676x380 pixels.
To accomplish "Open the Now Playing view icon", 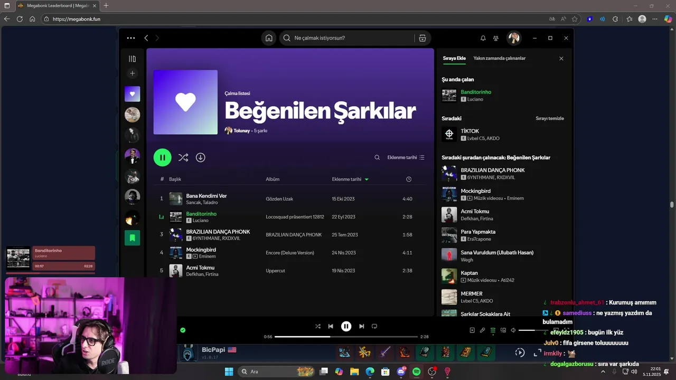I will (472, 330).
